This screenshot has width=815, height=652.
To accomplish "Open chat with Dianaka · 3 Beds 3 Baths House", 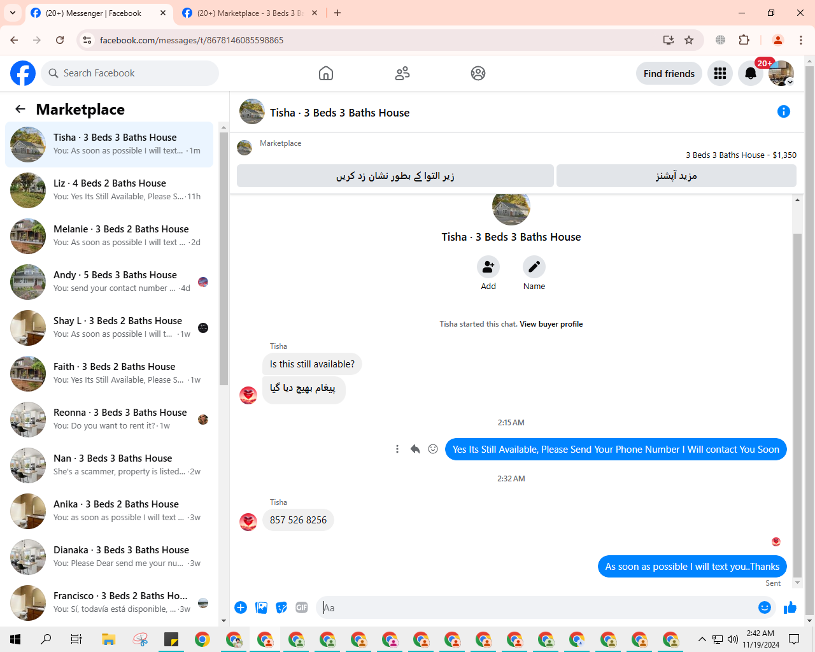I will click(110, 557).
